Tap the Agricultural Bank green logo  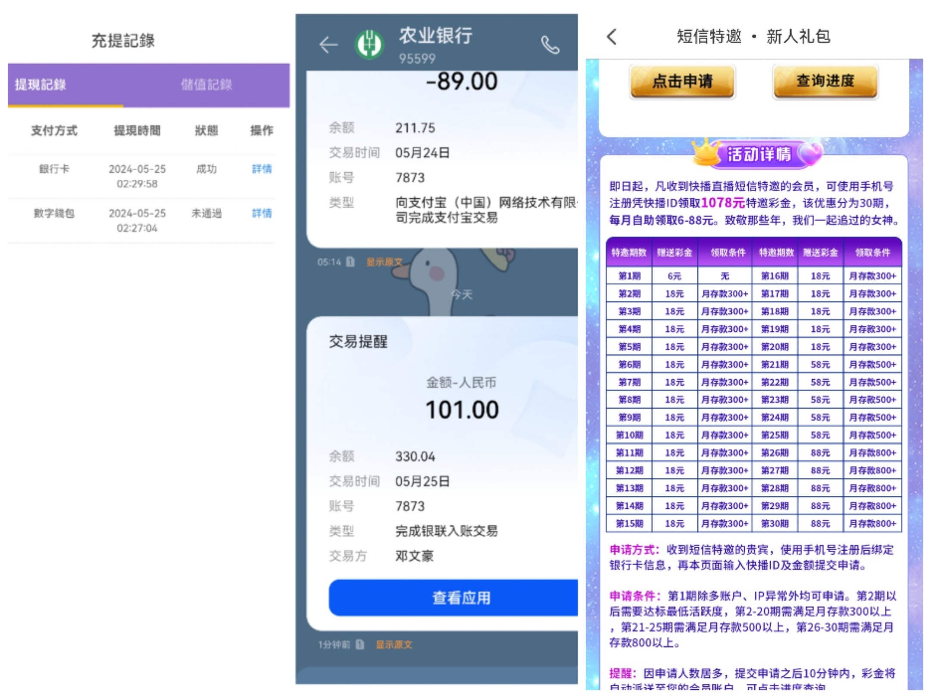(x=369, y=45)
